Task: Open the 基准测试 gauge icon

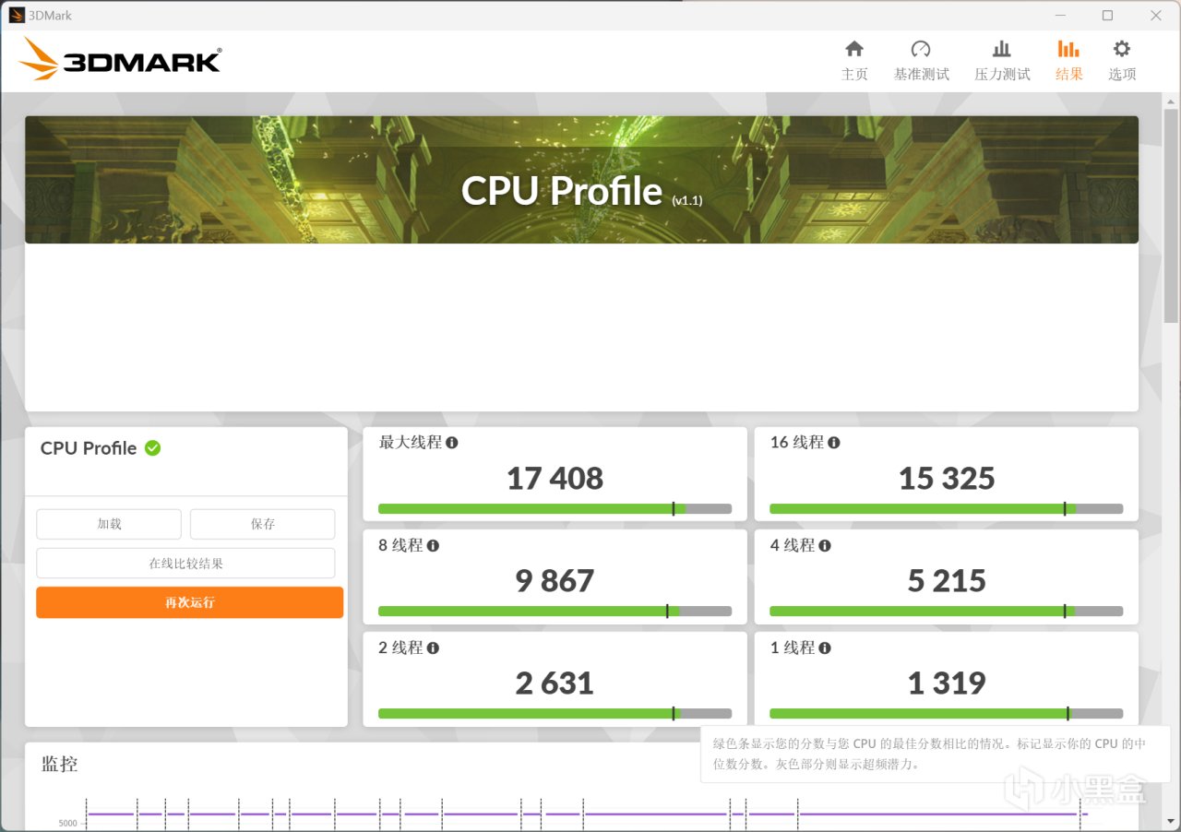Action: coord(921,49)
